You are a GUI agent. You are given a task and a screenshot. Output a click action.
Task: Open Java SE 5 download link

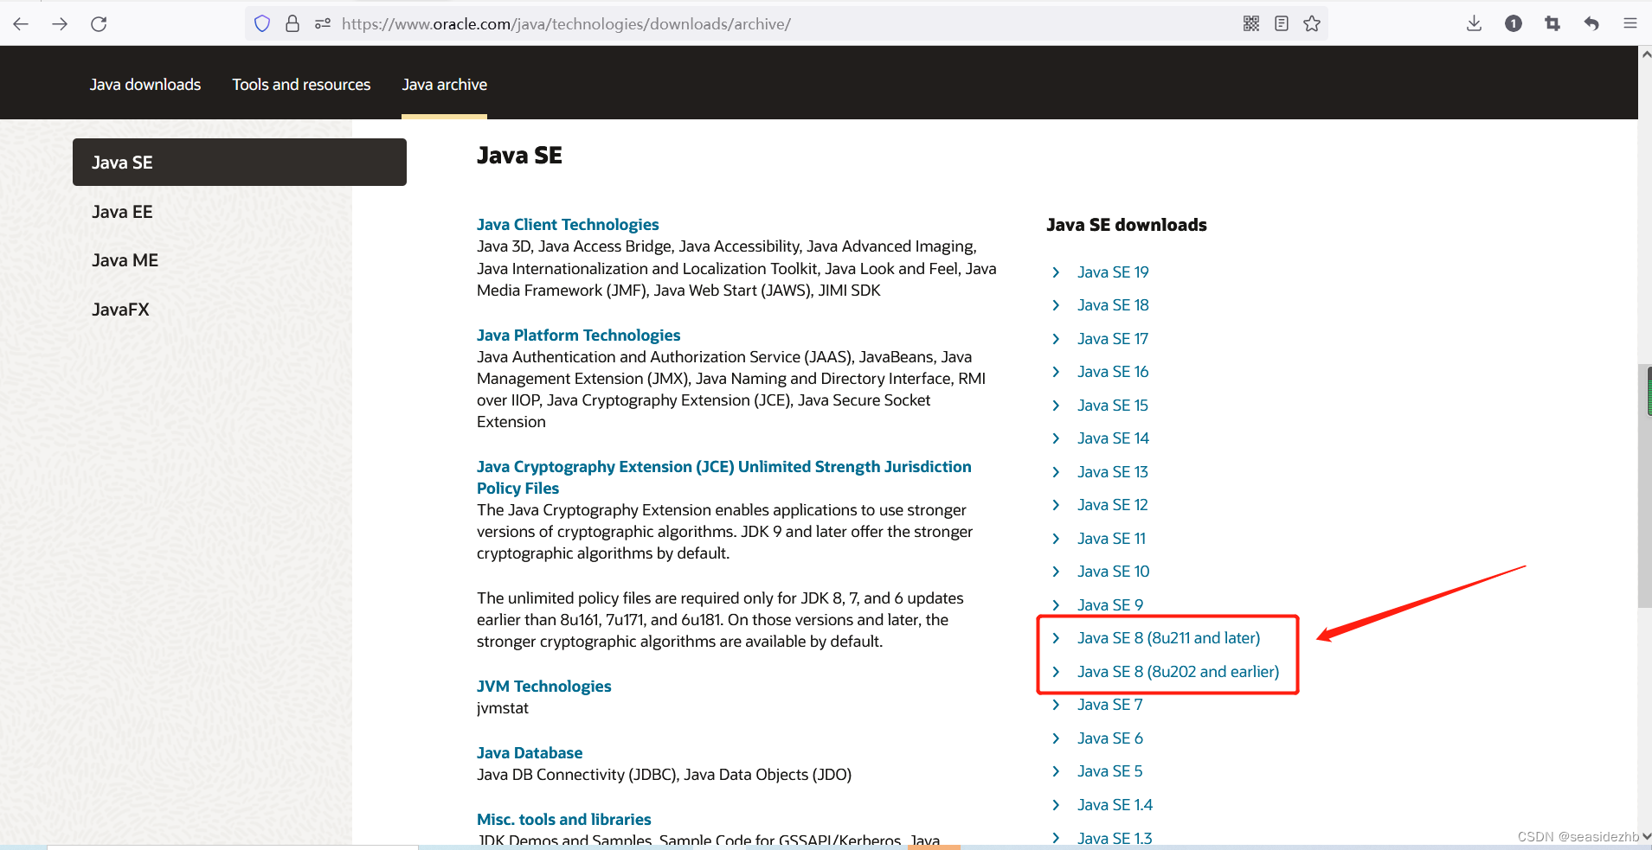1110,771
